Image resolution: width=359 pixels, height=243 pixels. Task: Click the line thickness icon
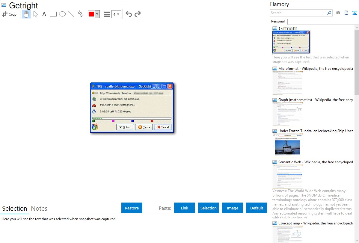(x=107, y=14)
